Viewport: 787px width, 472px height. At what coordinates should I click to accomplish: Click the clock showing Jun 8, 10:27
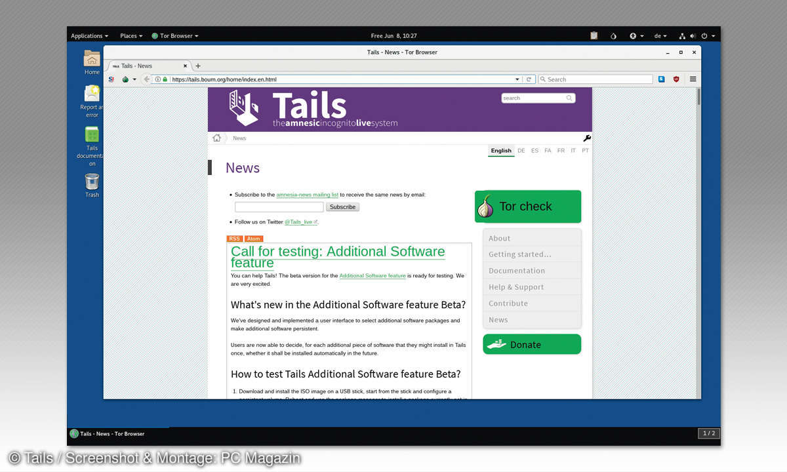tap(393, 36)
